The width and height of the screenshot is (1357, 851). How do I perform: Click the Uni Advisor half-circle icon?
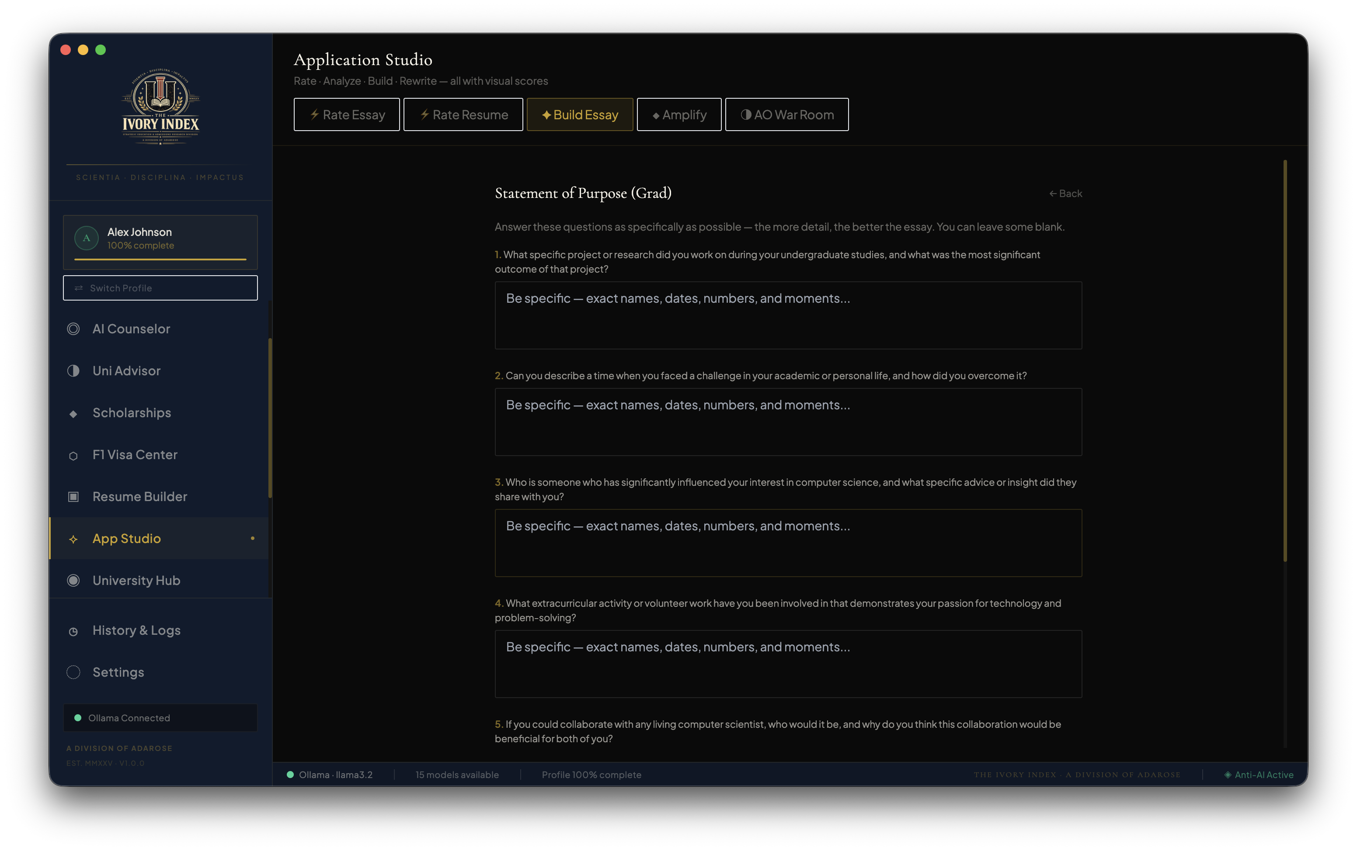[73, 371]
